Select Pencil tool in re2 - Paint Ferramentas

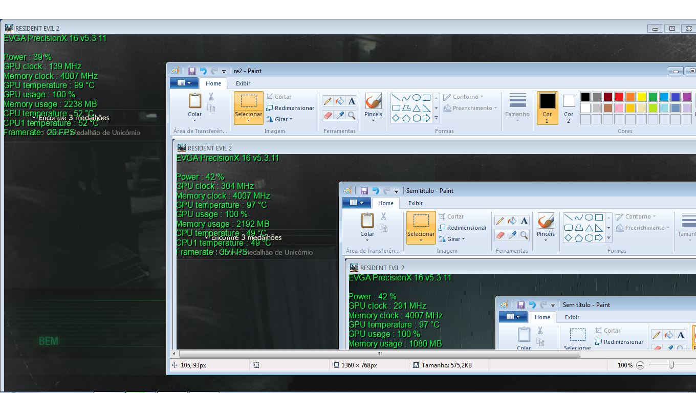coord(328,101)
